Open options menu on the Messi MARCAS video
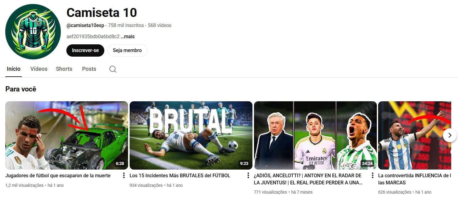 (456, 175)
